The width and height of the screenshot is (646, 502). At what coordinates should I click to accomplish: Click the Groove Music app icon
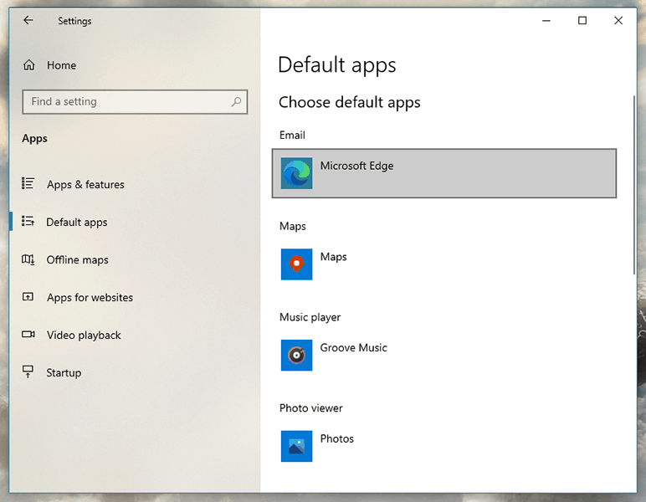[x=296, y=356]
